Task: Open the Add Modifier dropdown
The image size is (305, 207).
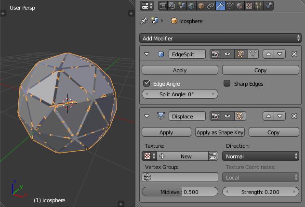Action: point(220,39)
